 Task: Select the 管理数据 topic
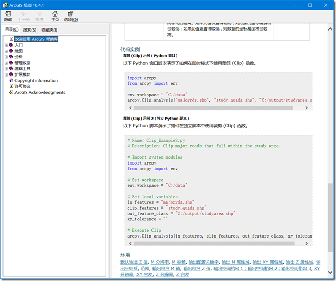tap(23, 63)
